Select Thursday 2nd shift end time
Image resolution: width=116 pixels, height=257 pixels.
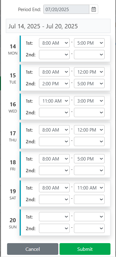[89, 141]
